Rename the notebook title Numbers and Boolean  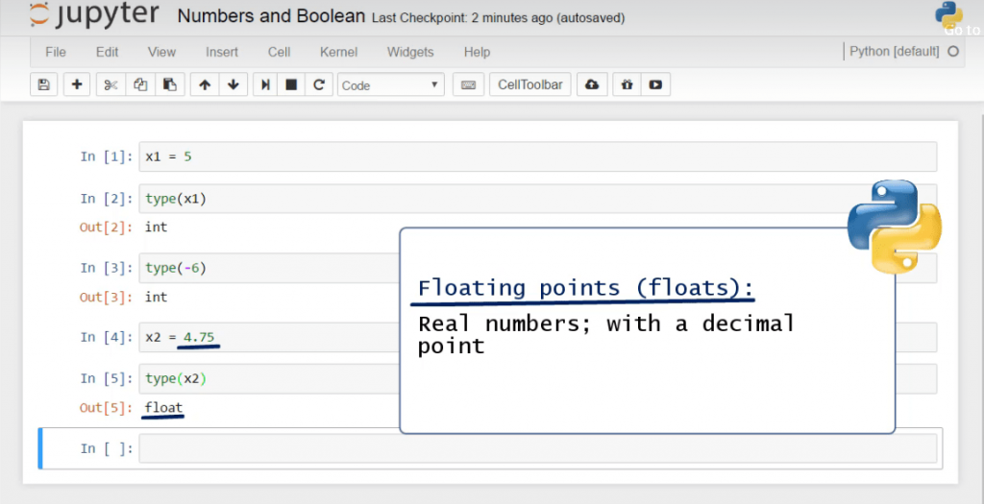tap(271, 16)
